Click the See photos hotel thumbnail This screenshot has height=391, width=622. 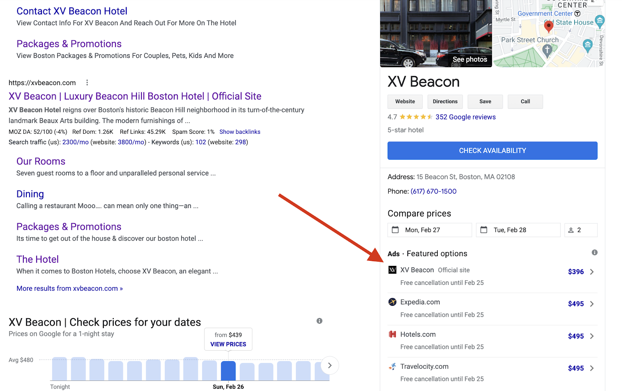pyautogui.click(x=436, y=33)
